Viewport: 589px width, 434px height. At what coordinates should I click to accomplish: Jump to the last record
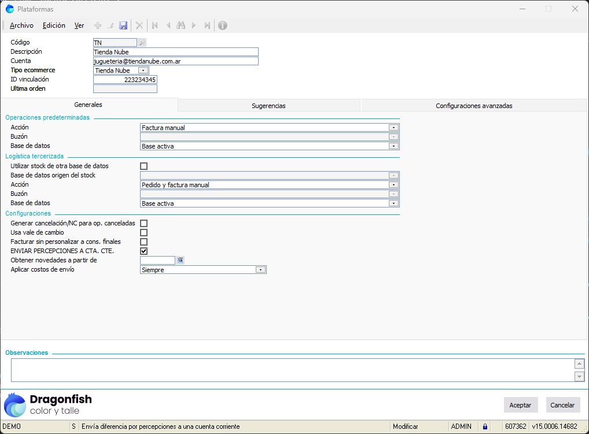(x=207, y=25)
